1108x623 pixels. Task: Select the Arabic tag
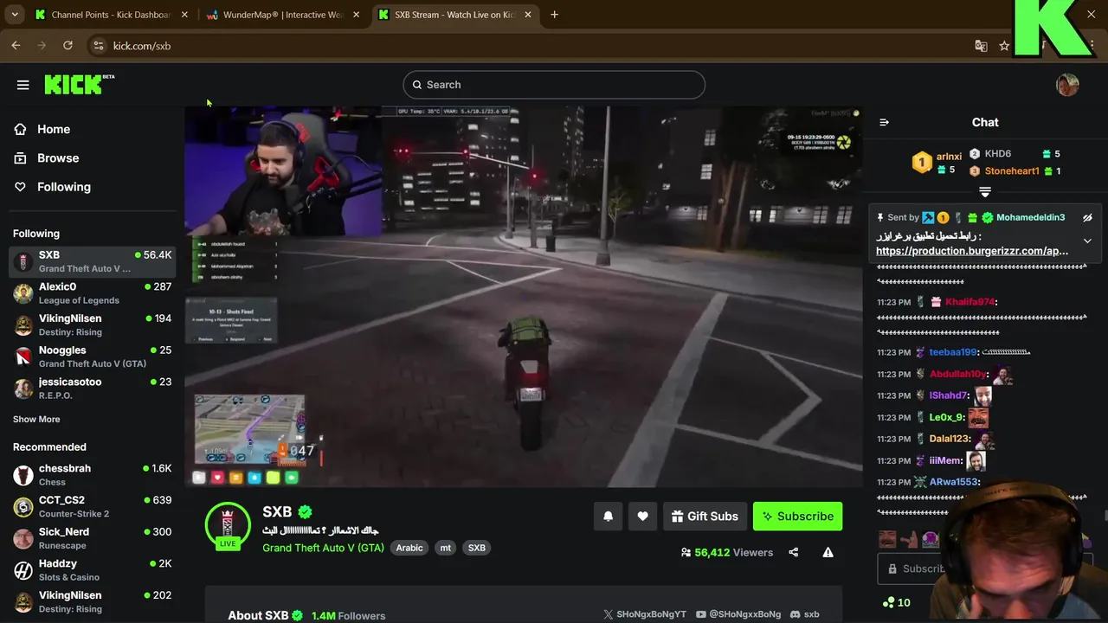coord(409,548)
